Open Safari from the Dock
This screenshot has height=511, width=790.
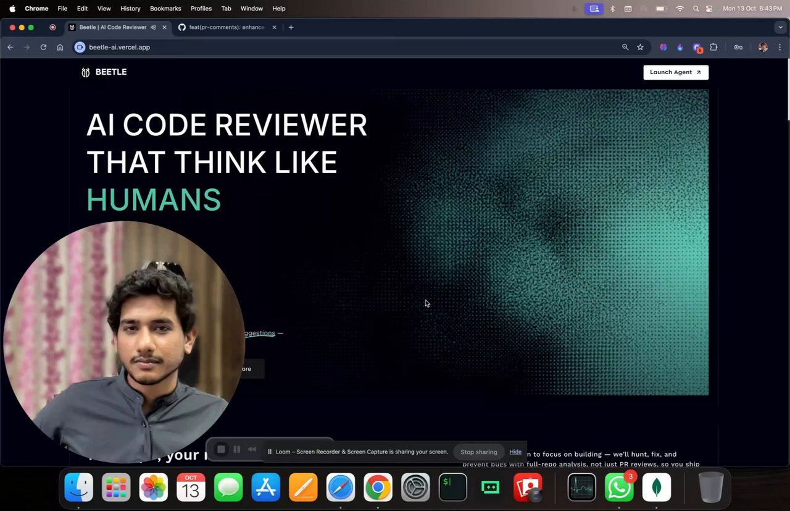[341, 488]
